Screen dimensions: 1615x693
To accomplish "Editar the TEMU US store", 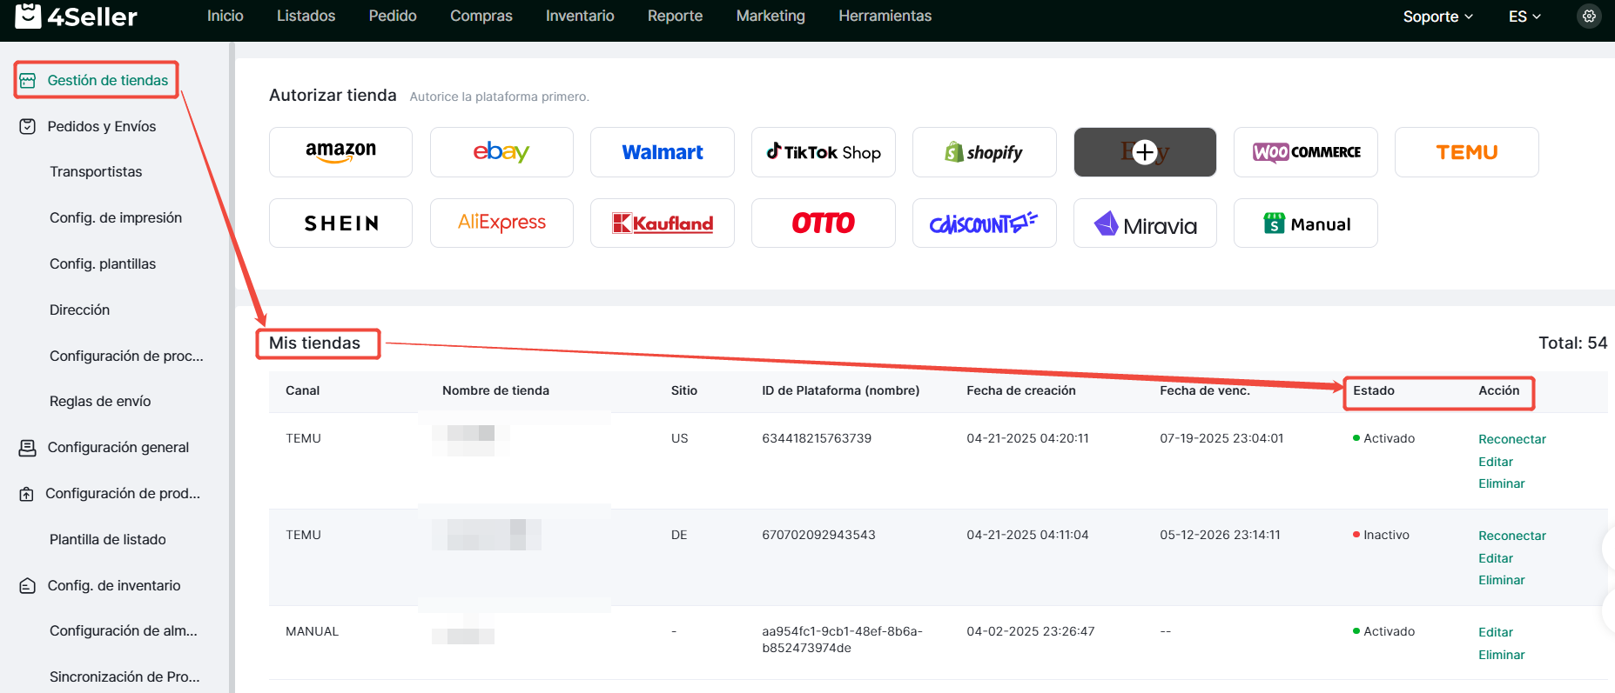I will 1496,462.
